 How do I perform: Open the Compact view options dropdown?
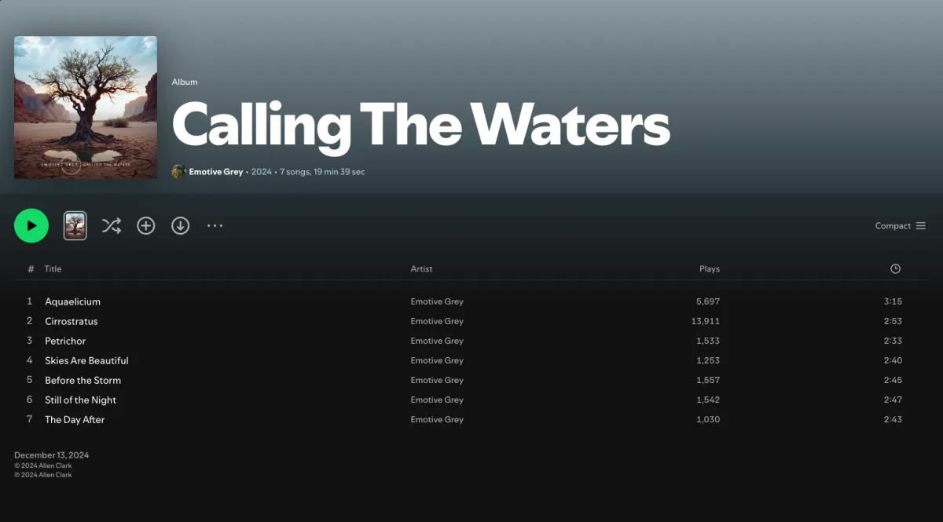point(901,226)
